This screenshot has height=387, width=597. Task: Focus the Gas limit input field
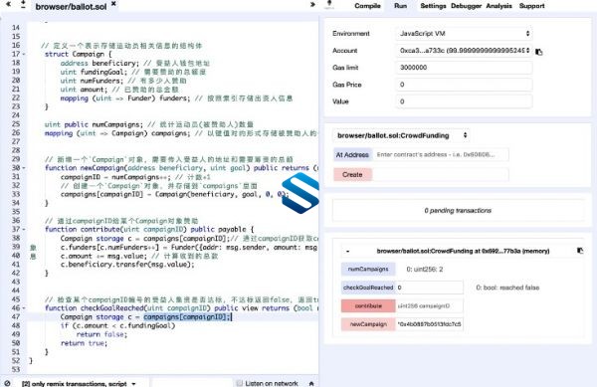[464, 68]
